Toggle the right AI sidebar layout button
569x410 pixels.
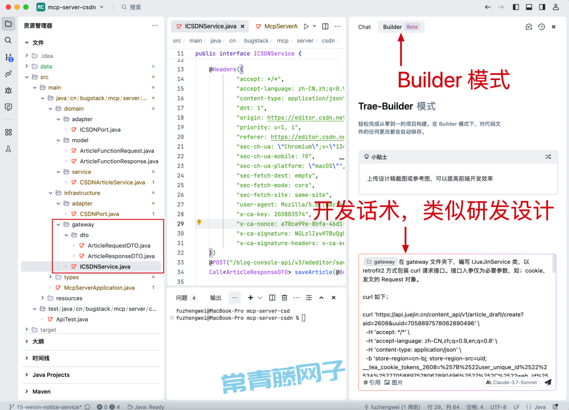(543, 7)
